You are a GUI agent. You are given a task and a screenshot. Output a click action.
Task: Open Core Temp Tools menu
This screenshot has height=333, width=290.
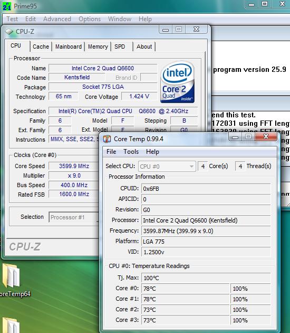click(x=131, y=152)
